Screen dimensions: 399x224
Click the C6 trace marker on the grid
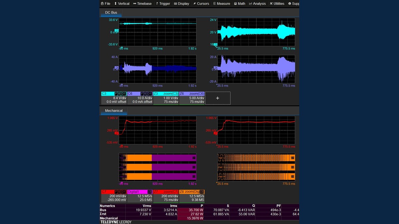[117, 68]
